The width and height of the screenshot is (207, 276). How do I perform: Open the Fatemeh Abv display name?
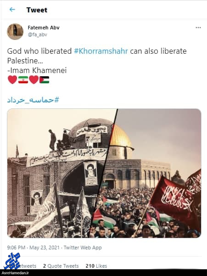tap(44, 28)
